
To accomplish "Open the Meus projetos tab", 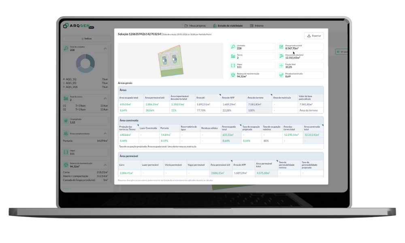I will click(x=195, y=26).
